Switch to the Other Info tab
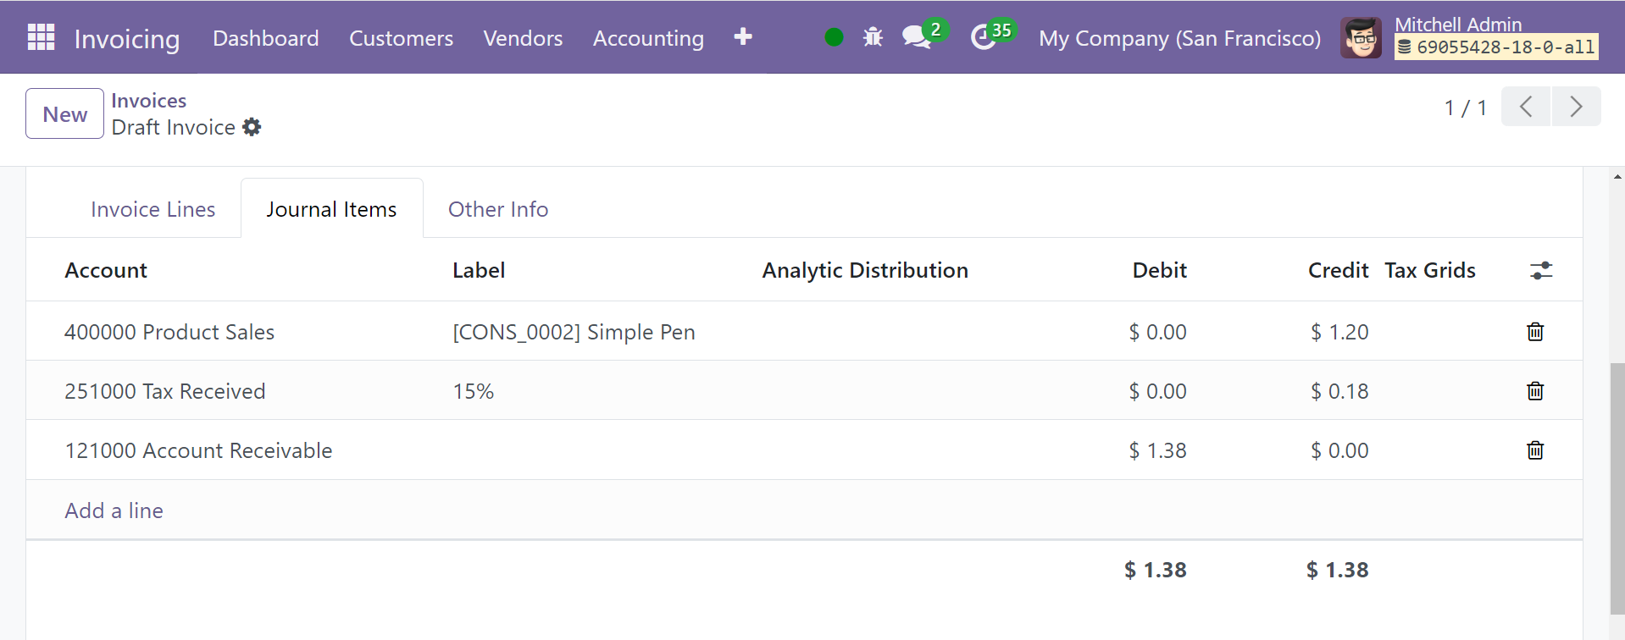 (498, 209)
